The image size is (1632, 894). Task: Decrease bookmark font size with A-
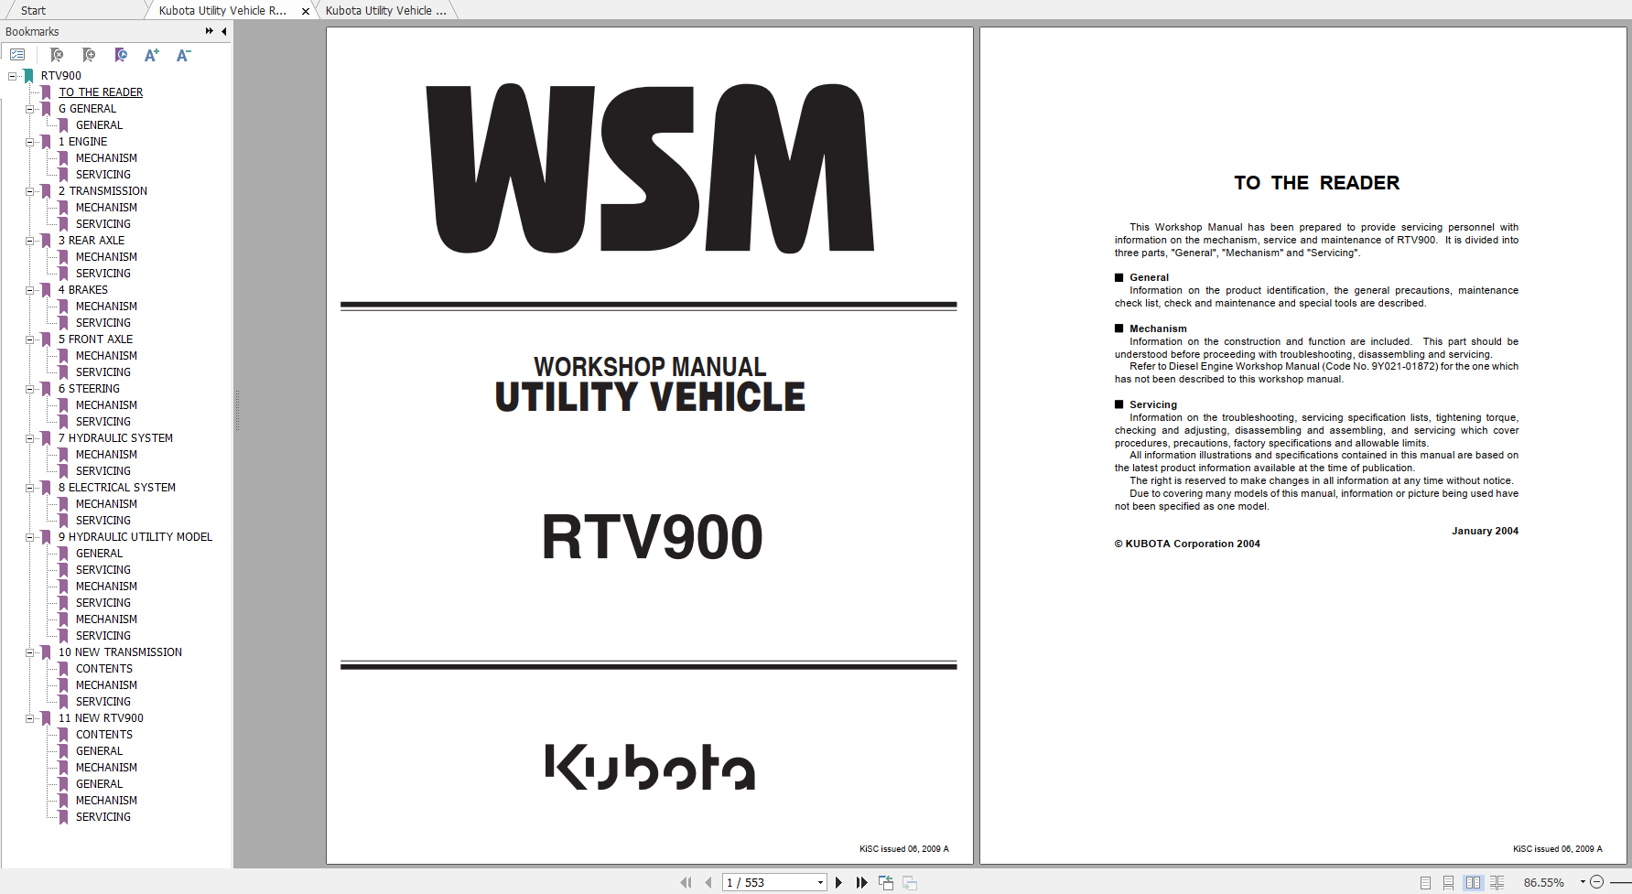tap(183, 55)
